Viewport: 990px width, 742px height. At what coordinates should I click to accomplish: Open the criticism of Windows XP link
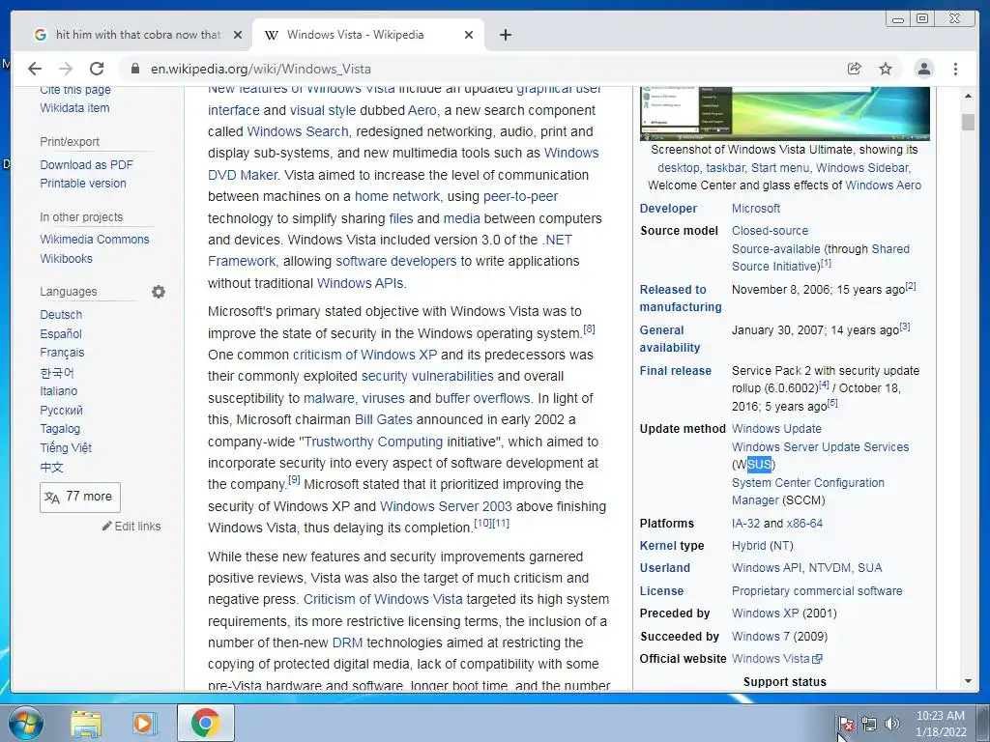(364, 355)
